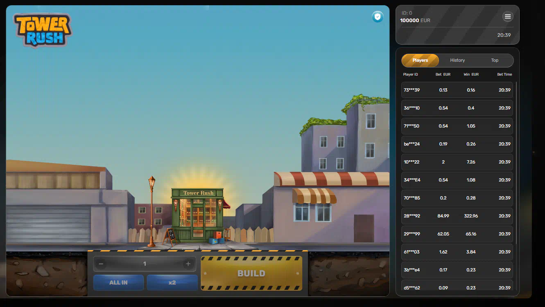This screenshot has height=307, width=545.
Task: Switch to the Top tab
Action: click(x=495, y=61)
